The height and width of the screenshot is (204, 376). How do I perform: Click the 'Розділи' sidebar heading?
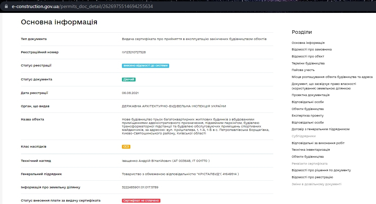302,32
